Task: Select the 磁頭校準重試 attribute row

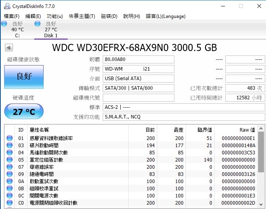Action: 131,188
